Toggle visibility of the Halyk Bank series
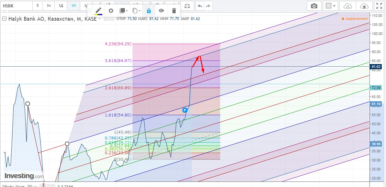 (106, 19)
